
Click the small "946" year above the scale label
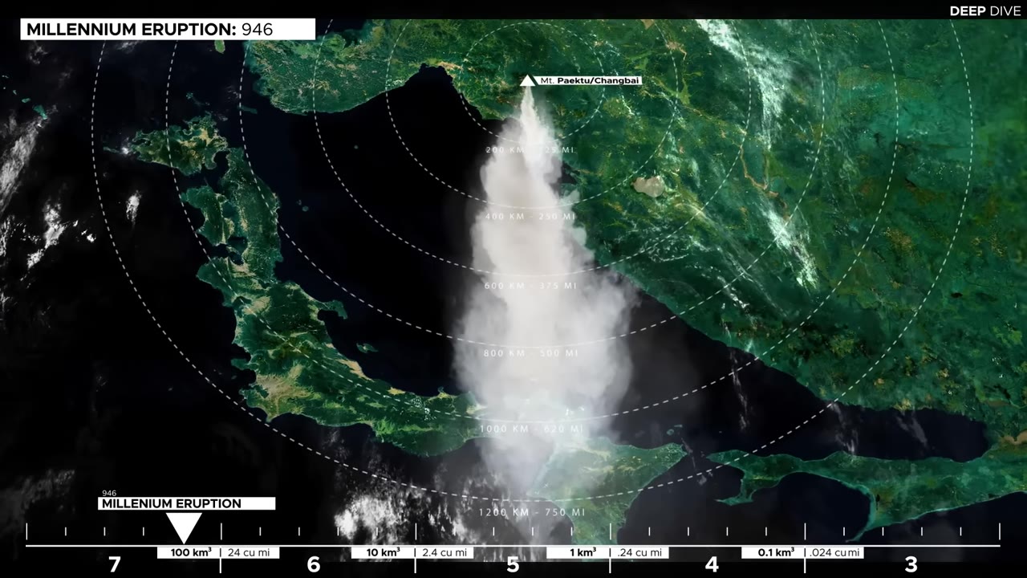tap(109, 493)
